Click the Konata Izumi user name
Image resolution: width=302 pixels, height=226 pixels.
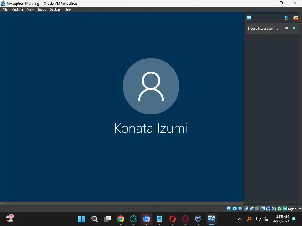[151, 128]
